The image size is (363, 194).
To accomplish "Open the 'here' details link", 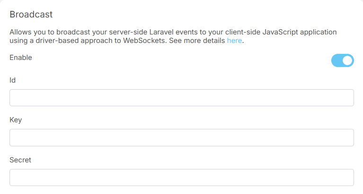I will (234, 41).
